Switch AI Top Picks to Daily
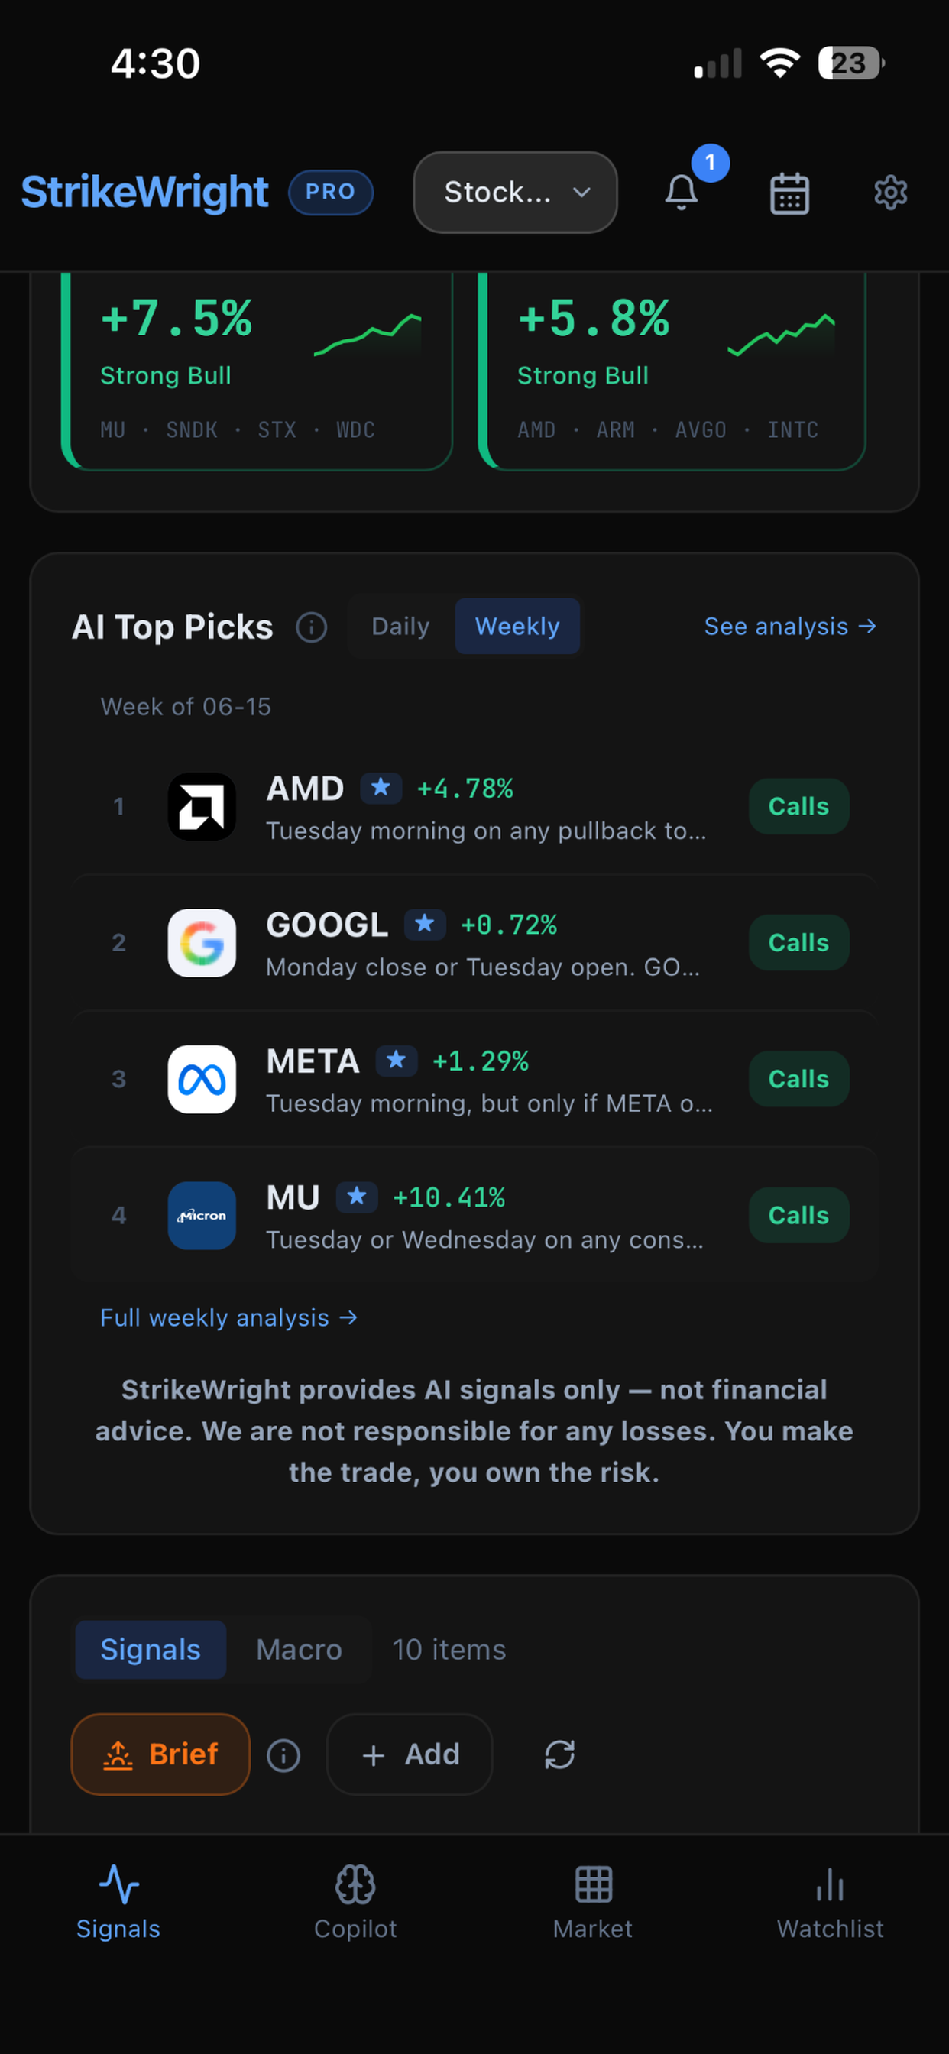The height and width of the screenshot is (2054, 949). pyautogui.click(x=400, y=627)
